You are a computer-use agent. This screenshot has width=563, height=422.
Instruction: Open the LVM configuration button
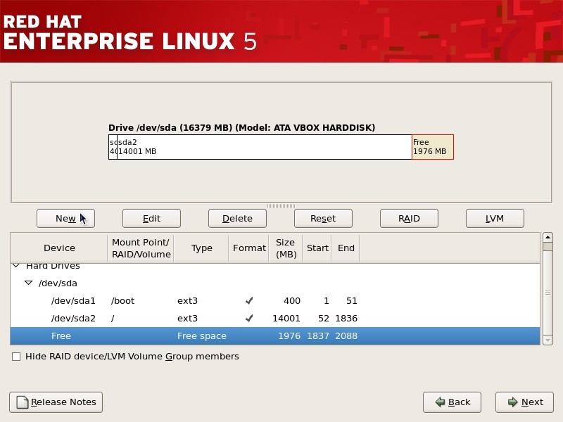(x=495, y=219)
